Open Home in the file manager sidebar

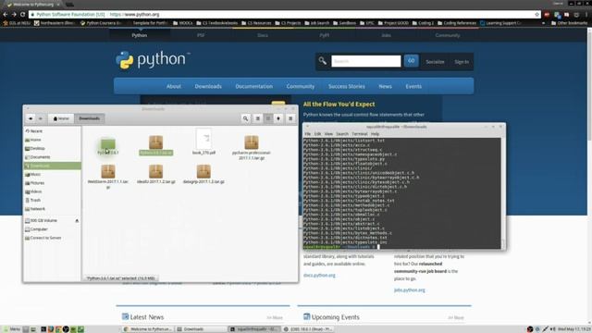(52, 140)
